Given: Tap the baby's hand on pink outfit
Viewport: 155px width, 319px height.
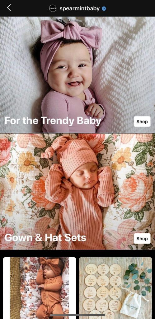Looking at the screenshot, I should [95, 110].
